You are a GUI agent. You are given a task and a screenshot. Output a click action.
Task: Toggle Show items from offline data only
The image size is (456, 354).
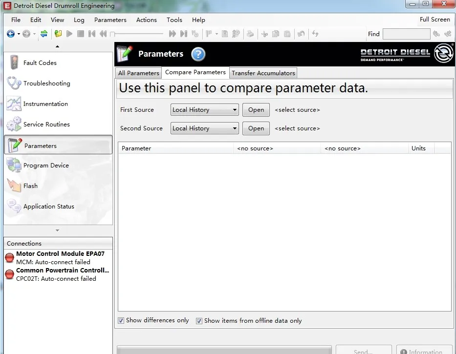tap(199, 321)
